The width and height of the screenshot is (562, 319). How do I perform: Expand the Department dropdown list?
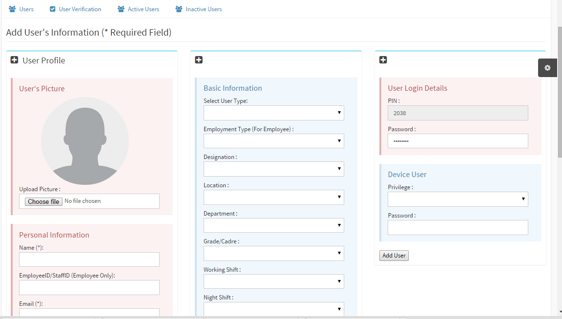pyautogui.click(x=273, y=225)
